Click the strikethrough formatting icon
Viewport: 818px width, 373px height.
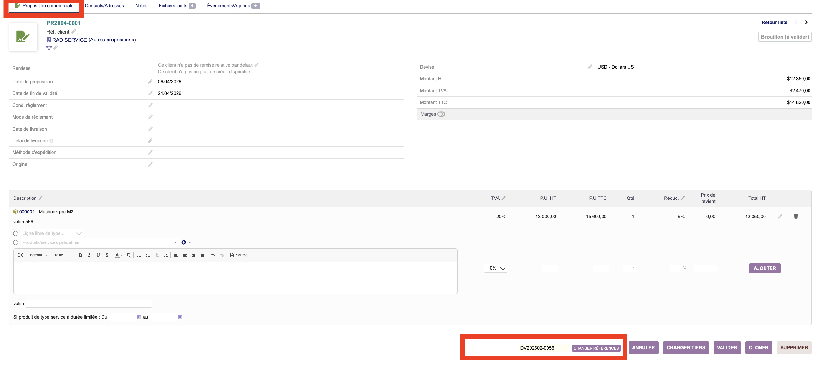[107, 255]
